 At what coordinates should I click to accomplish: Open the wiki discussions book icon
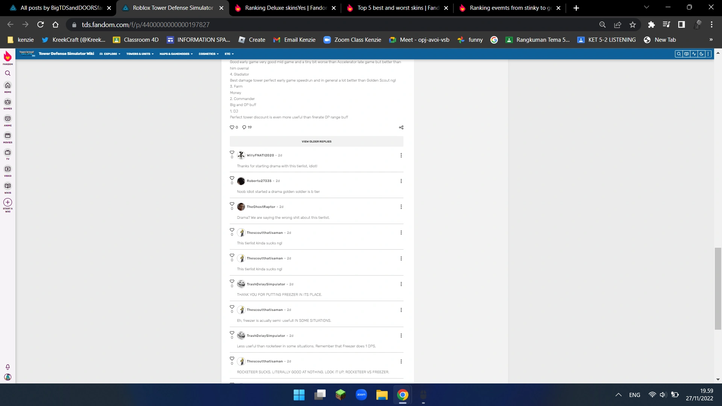(x=686, y=54)
